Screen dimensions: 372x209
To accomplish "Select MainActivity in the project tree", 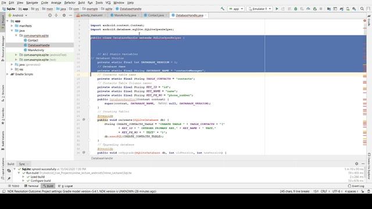I will click(x=34, y=50).
